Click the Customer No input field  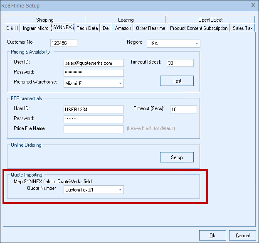(64, 43)
